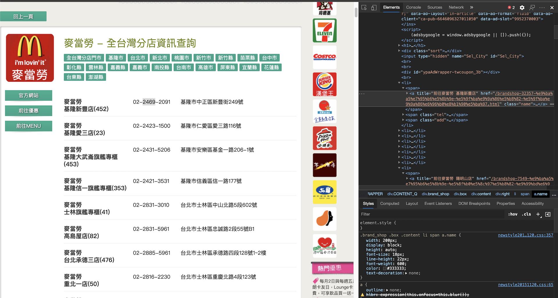Image resolution: width=558 pixels, height=298 pixels.
Task: Filter stores by 高雄市
Action: pyautogui.click(x=205, y=67)
